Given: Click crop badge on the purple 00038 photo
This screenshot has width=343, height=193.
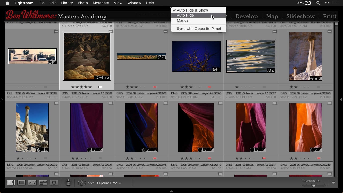Looking at the screenshot, I should pos(97,150).
